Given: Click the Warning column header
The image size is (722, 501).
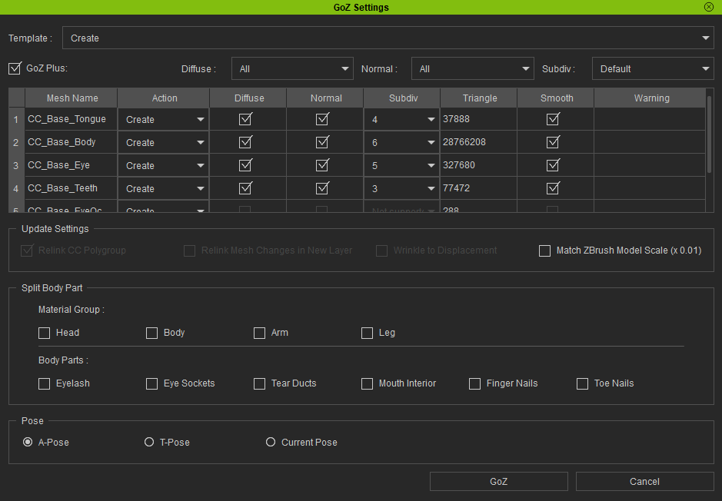Looking at the screenshot, I should click(650, 98).
